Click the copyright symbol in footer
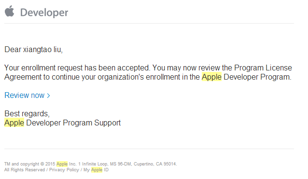Image resolution: width=308 pixels, height=179 pixels. (42, 164)
